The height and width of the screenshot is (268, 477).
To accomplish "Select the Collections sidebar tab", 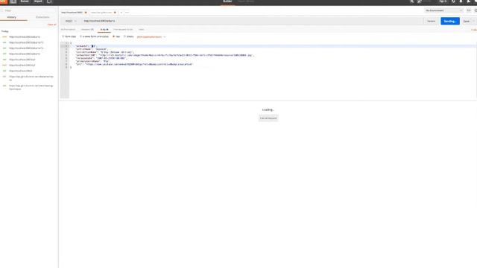I will [42, 17].
